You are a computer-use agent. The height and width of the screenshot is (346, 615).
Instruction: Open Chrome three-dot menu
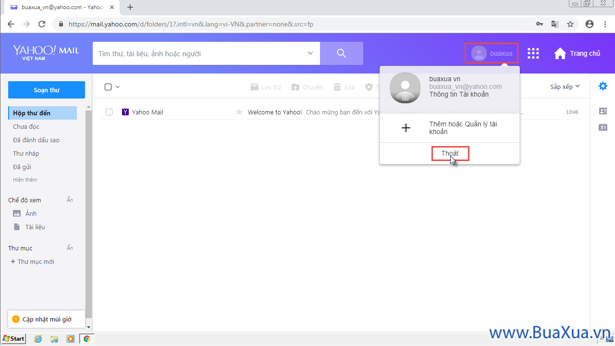click(604, 24)
